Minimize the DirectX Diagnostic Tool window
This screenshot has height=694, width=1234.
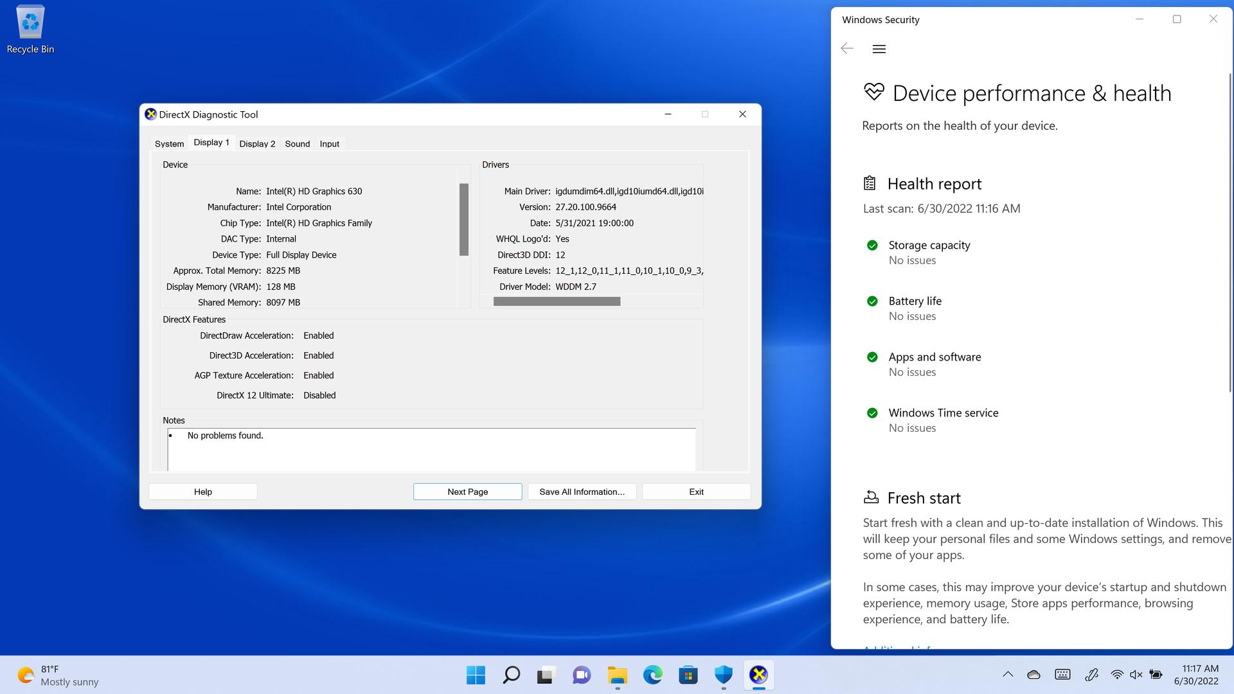(x=668, y=114)
